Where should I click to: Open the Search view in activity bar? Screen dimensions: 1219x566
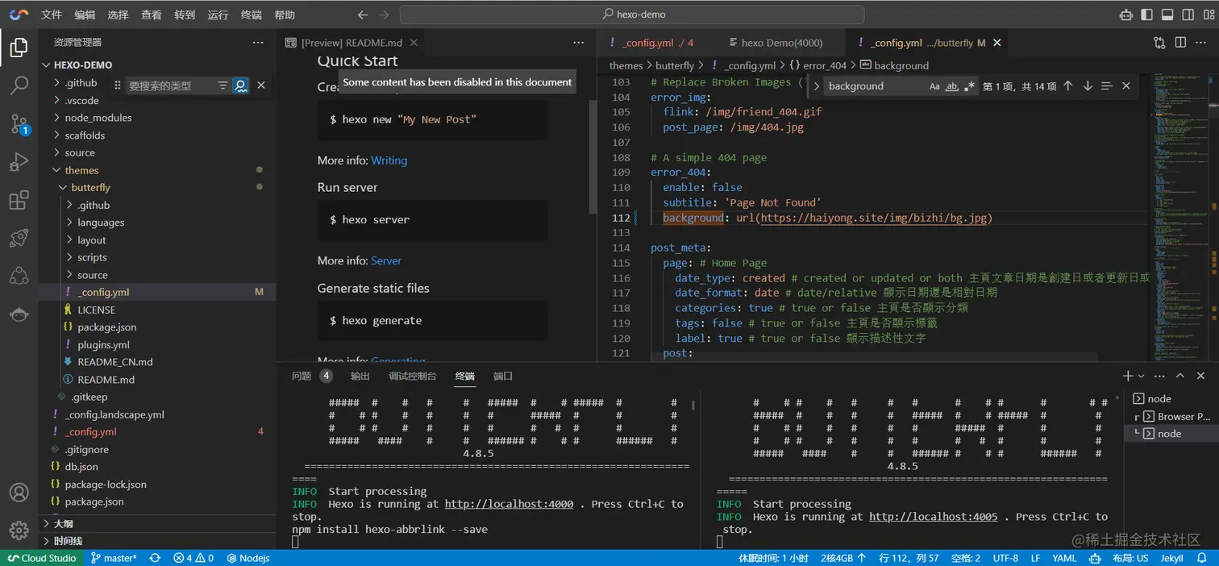coord(19,85)
